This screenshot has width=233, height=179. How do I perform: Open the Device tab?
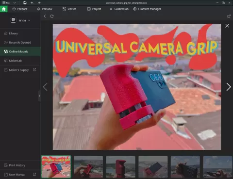pyautogui.click(x=69, y=9)
